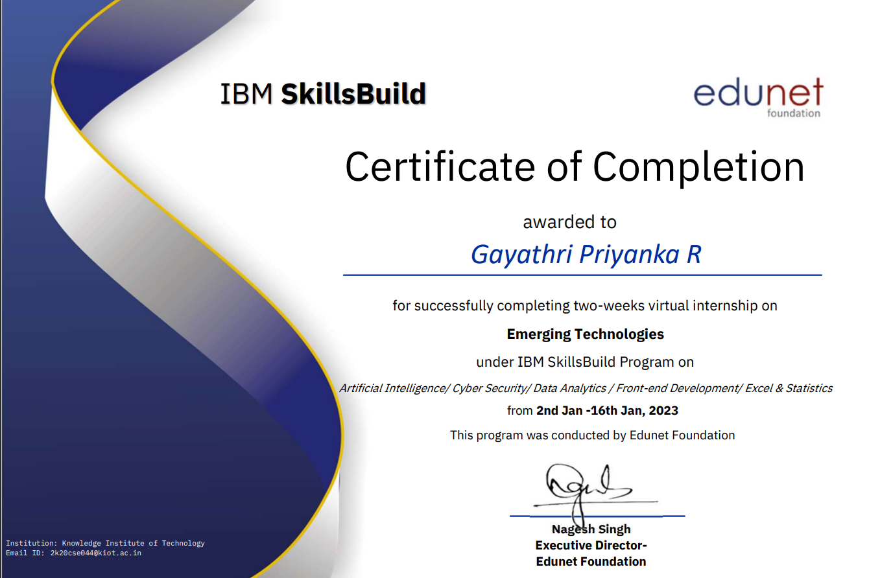Viewport: 880px width, 578px height.
Task: Click the "under IBM SkillsBuild Program on" line
Action: [585, 362]
